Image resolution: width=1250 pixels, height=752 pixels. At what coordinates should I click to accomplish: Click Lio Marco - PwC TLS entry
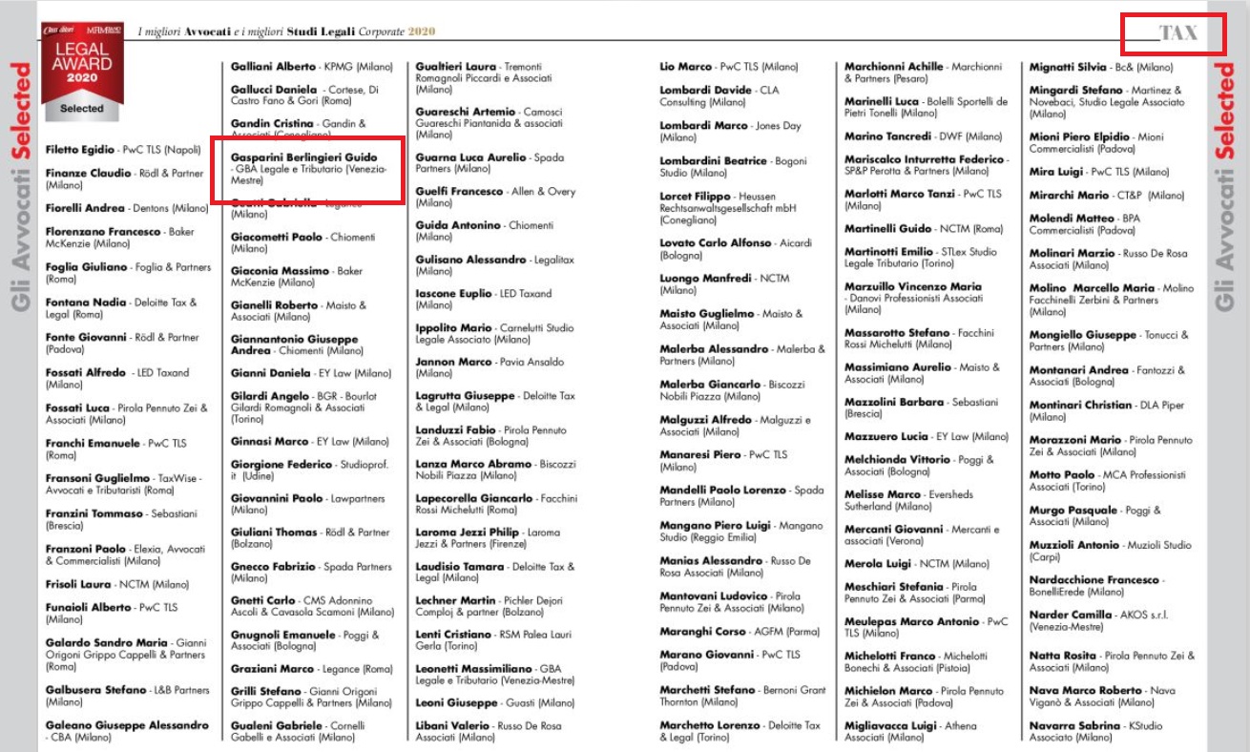pyautogui.click(x=729, y=67)
